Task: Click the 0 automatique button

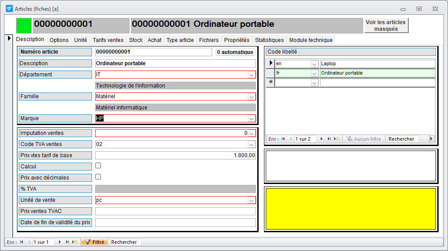Action: (235, 52)
